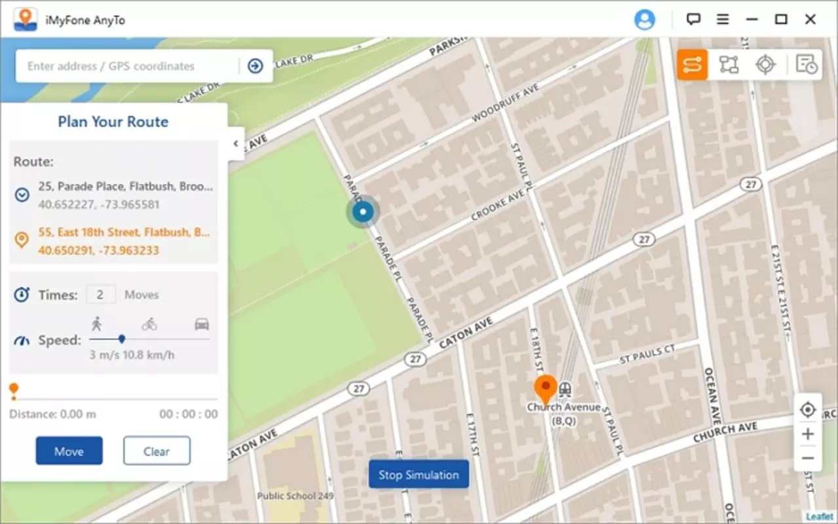
Task: Select walking speed mode
Action: tap(97, 324)
